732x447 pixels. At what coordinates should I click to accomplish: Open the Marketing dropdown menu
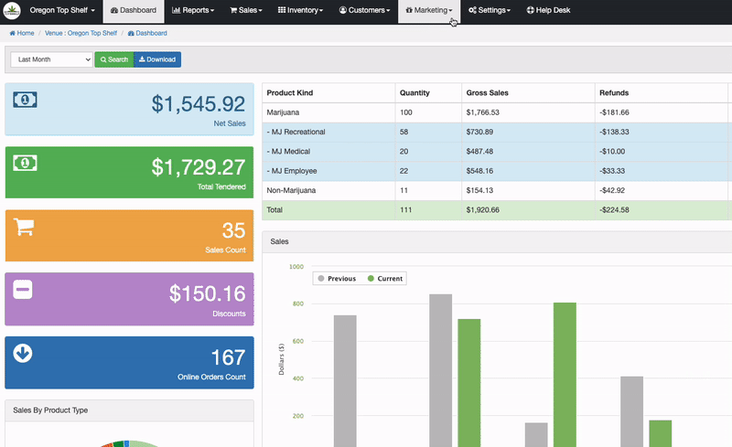(x=429, y=10)
